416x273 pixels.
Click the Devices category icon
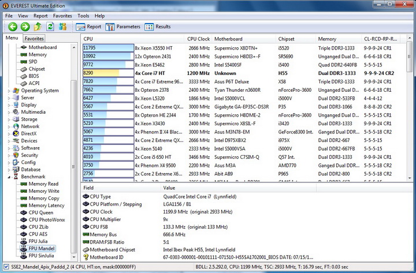coord(16,141)
